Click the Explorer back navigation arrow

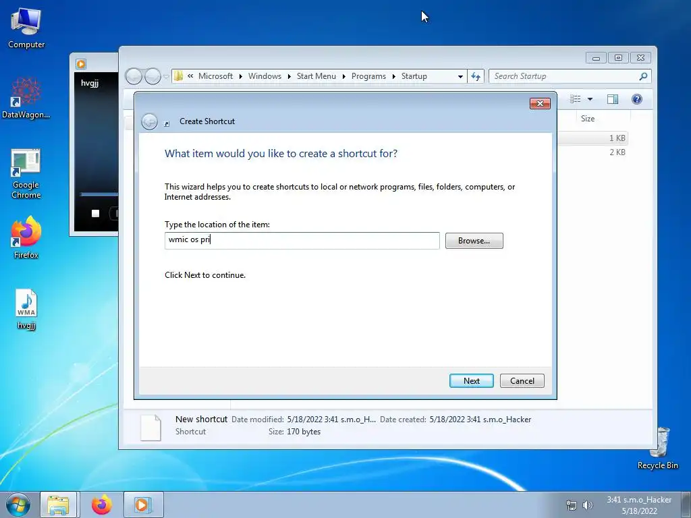pyautogui.click(x=134, y=76)
